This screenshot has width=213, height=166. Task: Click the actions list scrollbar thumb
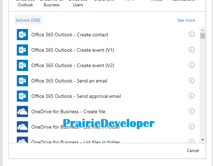(x=202, y=36)
